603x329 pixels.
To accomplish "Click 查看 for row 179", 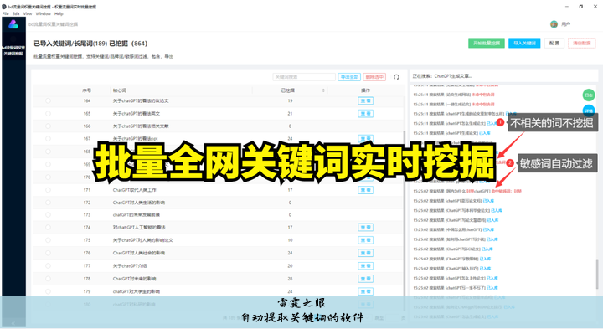I will coord(365,291).
